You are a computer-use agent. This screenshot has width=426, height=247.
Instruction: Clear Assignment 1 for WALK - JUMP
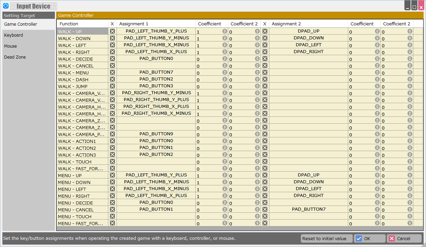pyautogui.click(x=112, y=86)
